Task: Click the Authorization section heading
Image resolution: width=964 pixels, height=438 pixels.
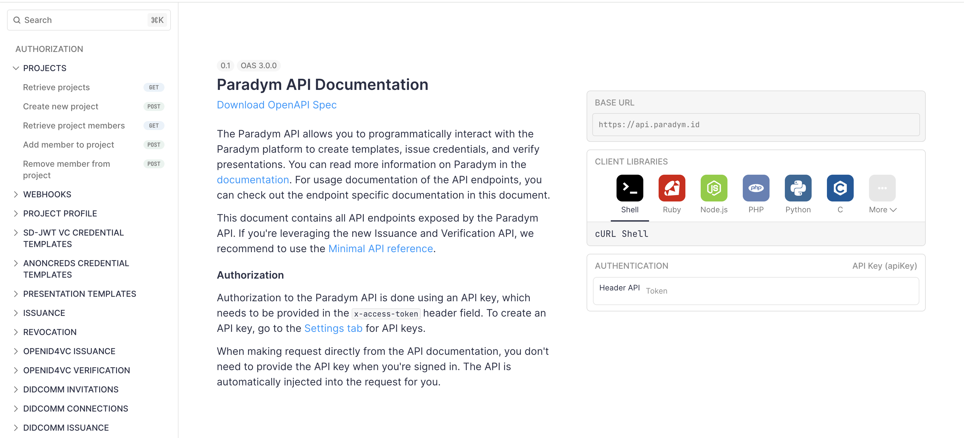Action: 250,275
